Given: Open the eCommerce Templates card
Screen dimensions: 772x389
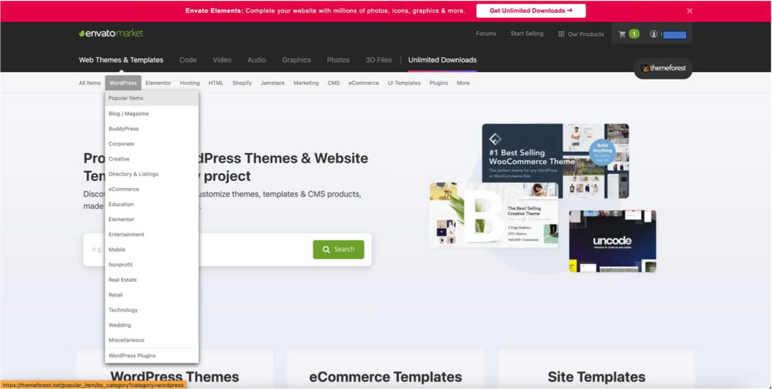Looking at the screenshot, I should click(x=386, y=369).
